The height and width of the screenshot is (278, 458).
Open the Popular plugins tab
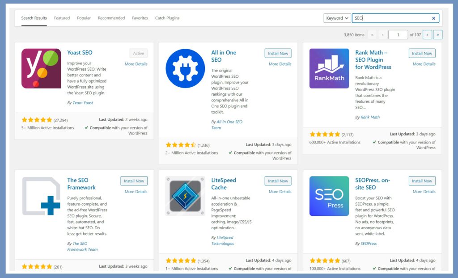click(x=84, y=18)
